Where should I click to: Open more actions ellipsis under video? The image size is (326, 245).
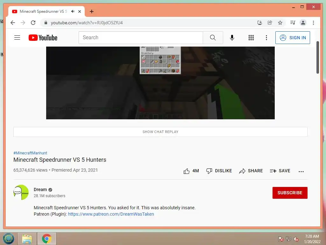301,171
